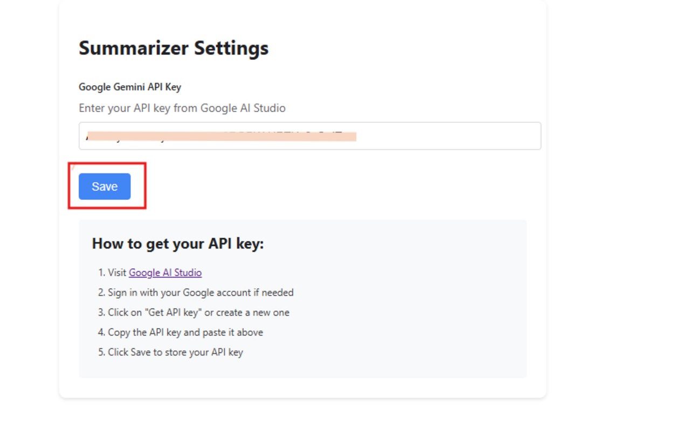This screenshot has height=431, width=690.
Task: Click the "Enter your API key" hint text
Action: click(x=182, y=108)
